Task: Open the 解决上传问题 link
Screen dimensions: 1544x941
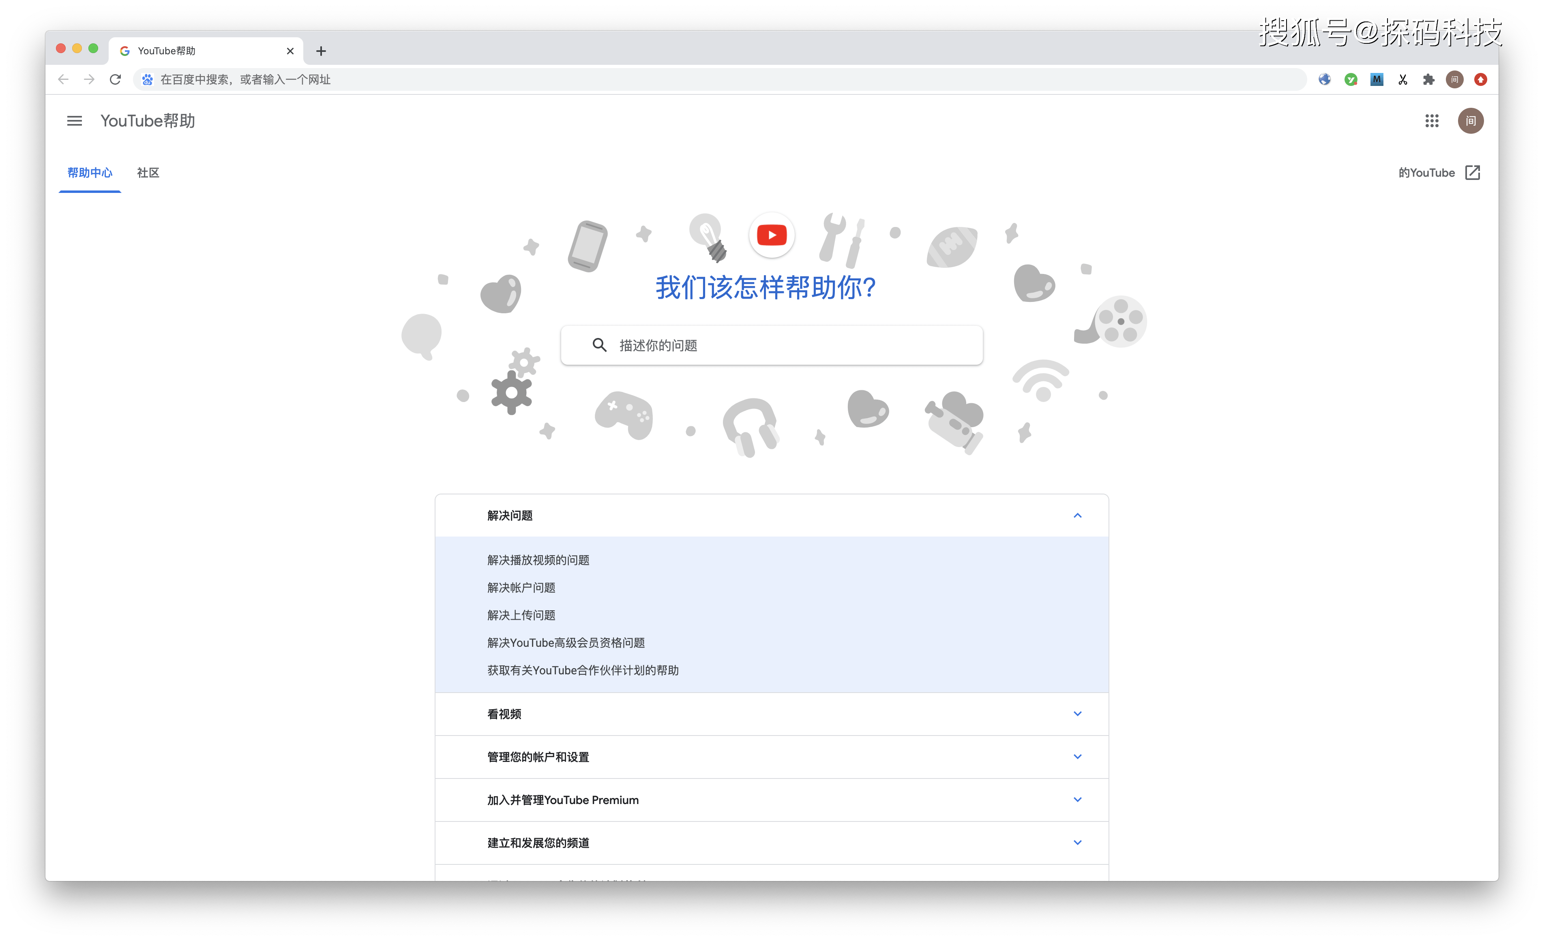Action: (521, 615)
